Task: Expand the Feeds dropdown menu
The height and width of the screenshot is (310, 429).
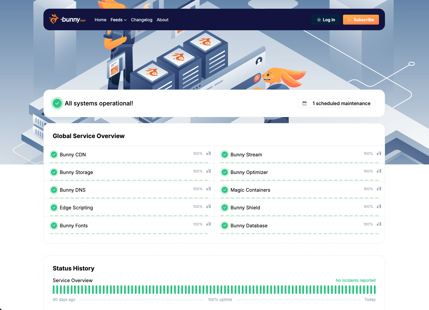Action: [118, 20]
